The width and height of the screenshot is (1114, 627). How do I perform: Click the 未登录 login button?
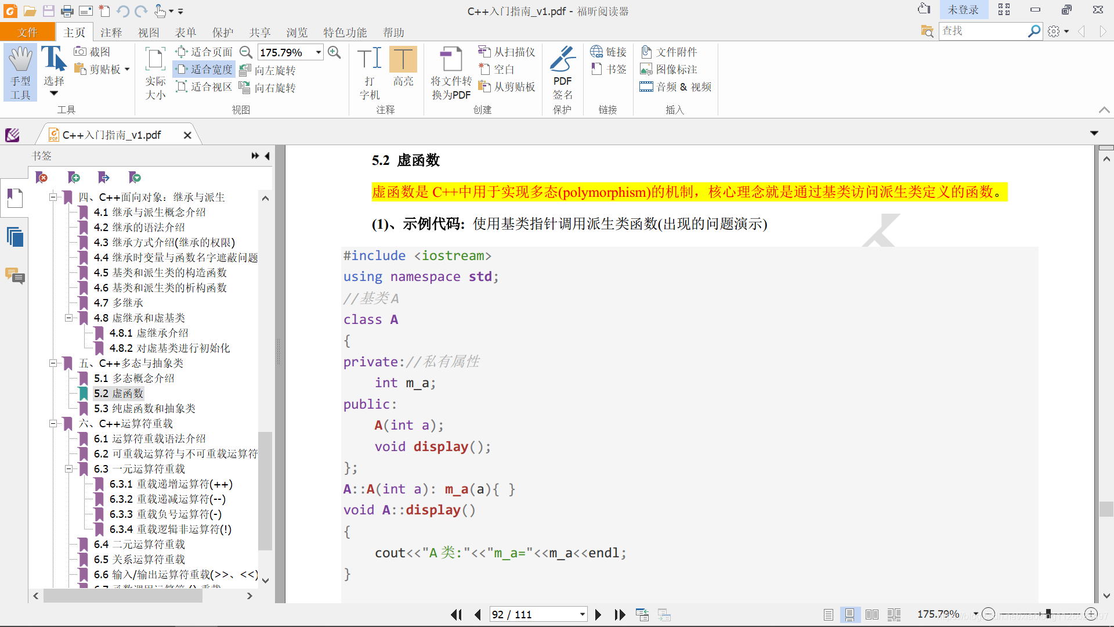click(x=963, y=10)
